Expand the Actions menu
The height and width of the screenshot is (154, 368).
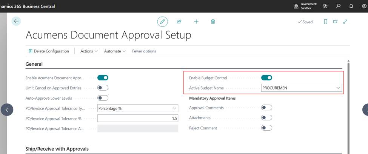tap(89, 51)
